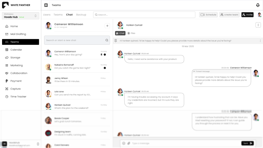The height and width of the screenshot is (148, 263).
Task: Click the create team button
Action: (x=229, y=15)
